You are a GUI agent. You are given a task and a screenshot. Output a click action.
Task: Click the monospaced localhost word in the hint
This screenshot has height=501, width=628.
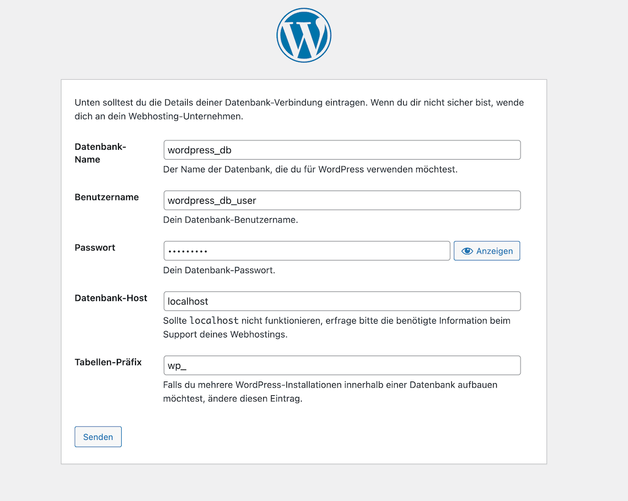coord(214,320)
